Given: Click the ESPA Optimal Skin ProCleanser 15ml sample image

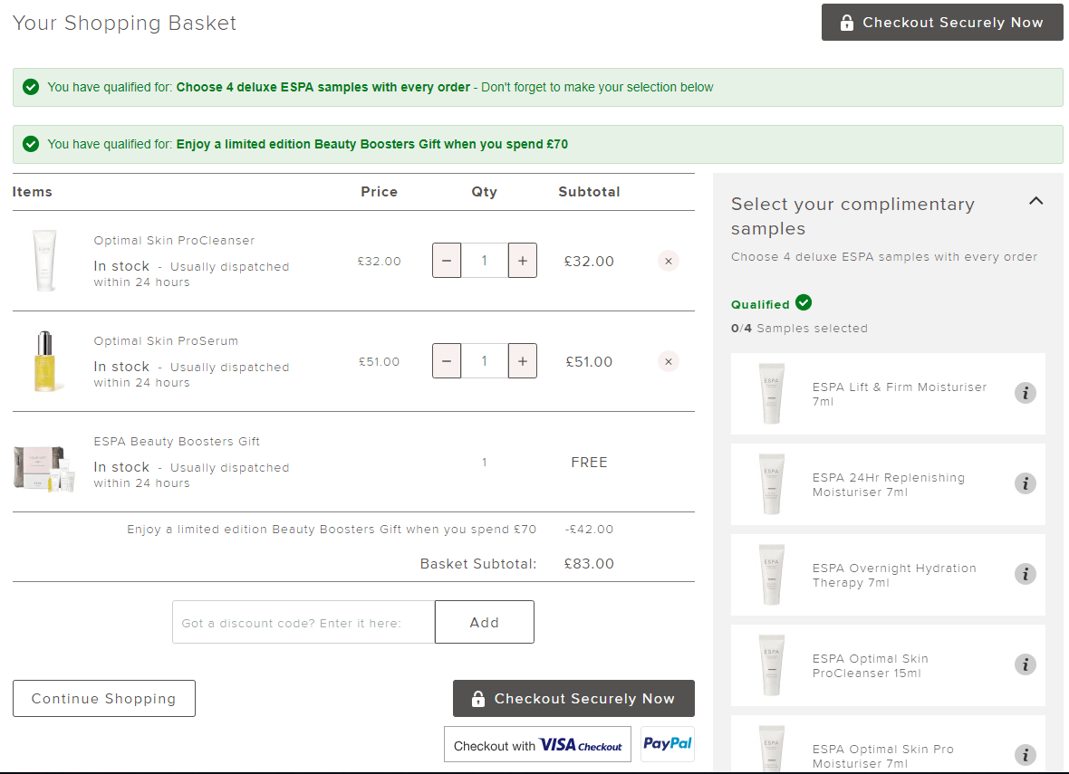Looking at the screenshot, I should [771, 665].
